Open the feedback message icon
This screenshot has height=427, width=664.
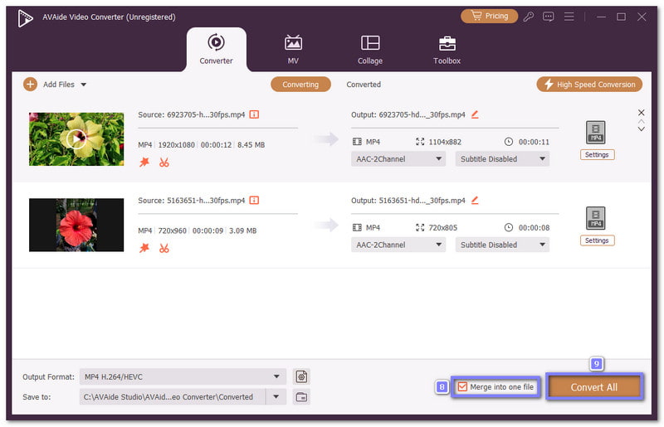click(x=548, y=17)
